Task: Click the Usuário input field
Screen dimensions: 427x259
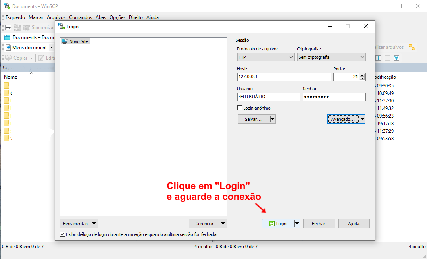Action: (x=269, y=97)
